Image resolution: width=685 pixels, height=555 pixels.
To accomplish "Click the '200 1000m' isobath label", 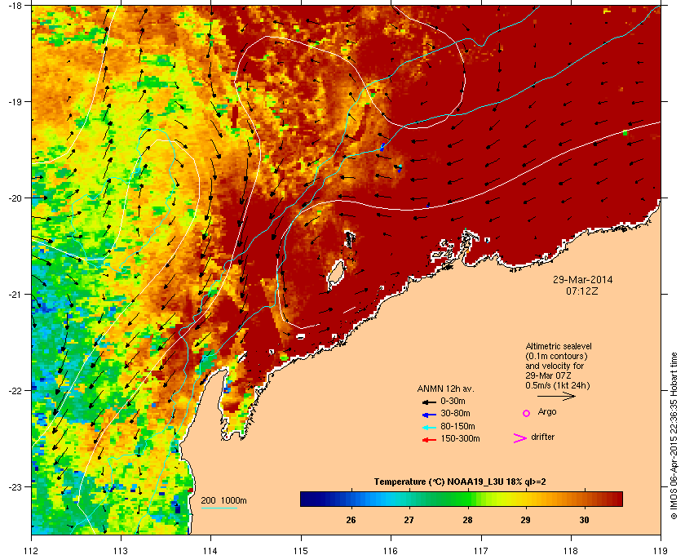I will click(x=223, y=501).
